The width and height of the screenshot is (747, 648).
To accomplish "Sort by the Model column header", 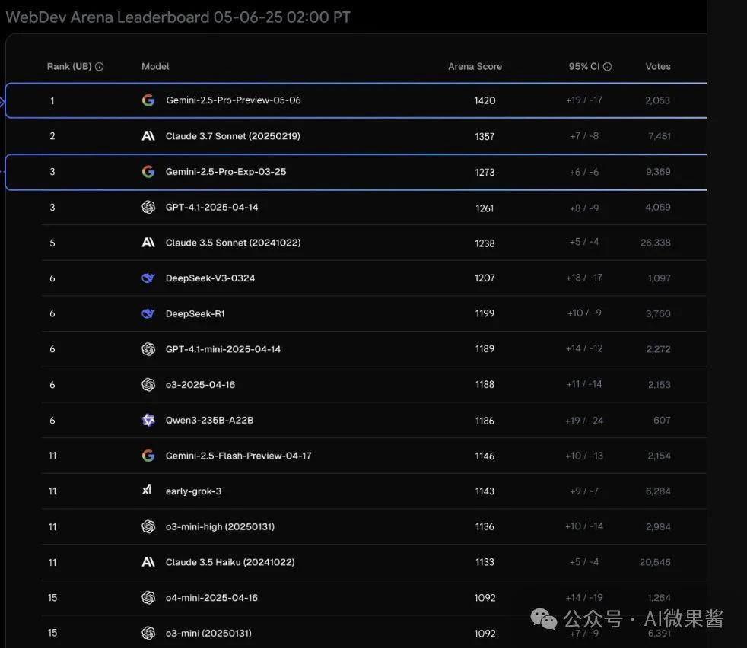I will pos(155,67).
